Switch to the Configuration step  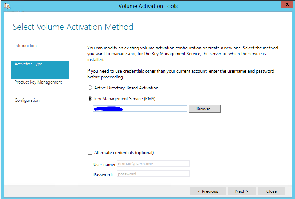point(27,100)
